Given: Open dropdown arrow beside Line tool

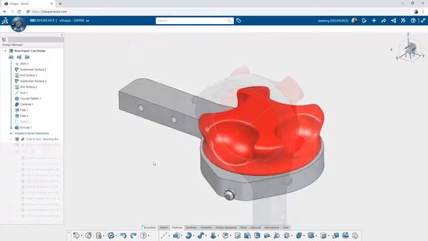Looking at the screenshot, I should point(169,236).
